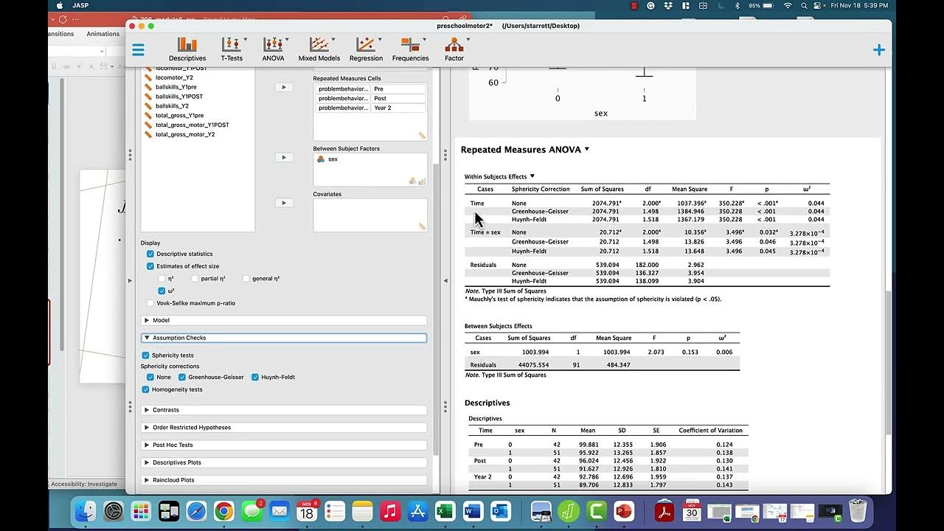The width and height of the screenshot is (944, 531).
Task: Uncheck Greenhouse-Geisser correction
Action: pyautogui.click(x=182, y=377)
